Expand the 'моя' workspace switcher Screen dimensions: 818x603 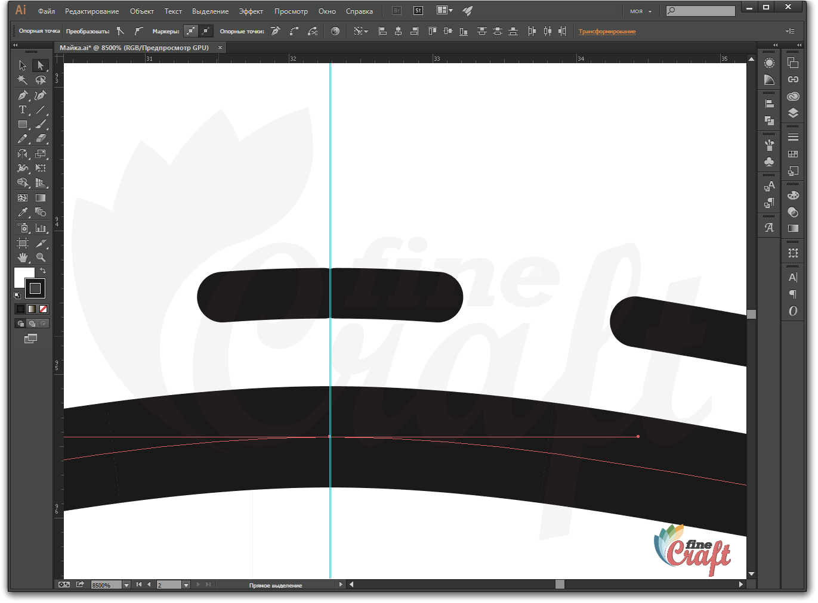[x=641, y=11]
